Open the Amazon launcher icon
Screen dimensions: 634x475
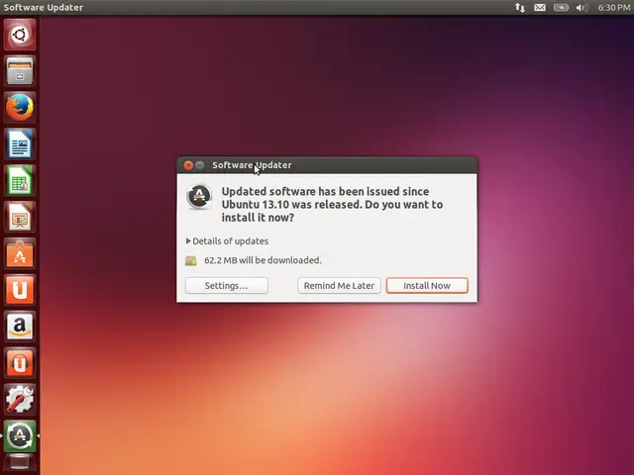coord(20,326)
